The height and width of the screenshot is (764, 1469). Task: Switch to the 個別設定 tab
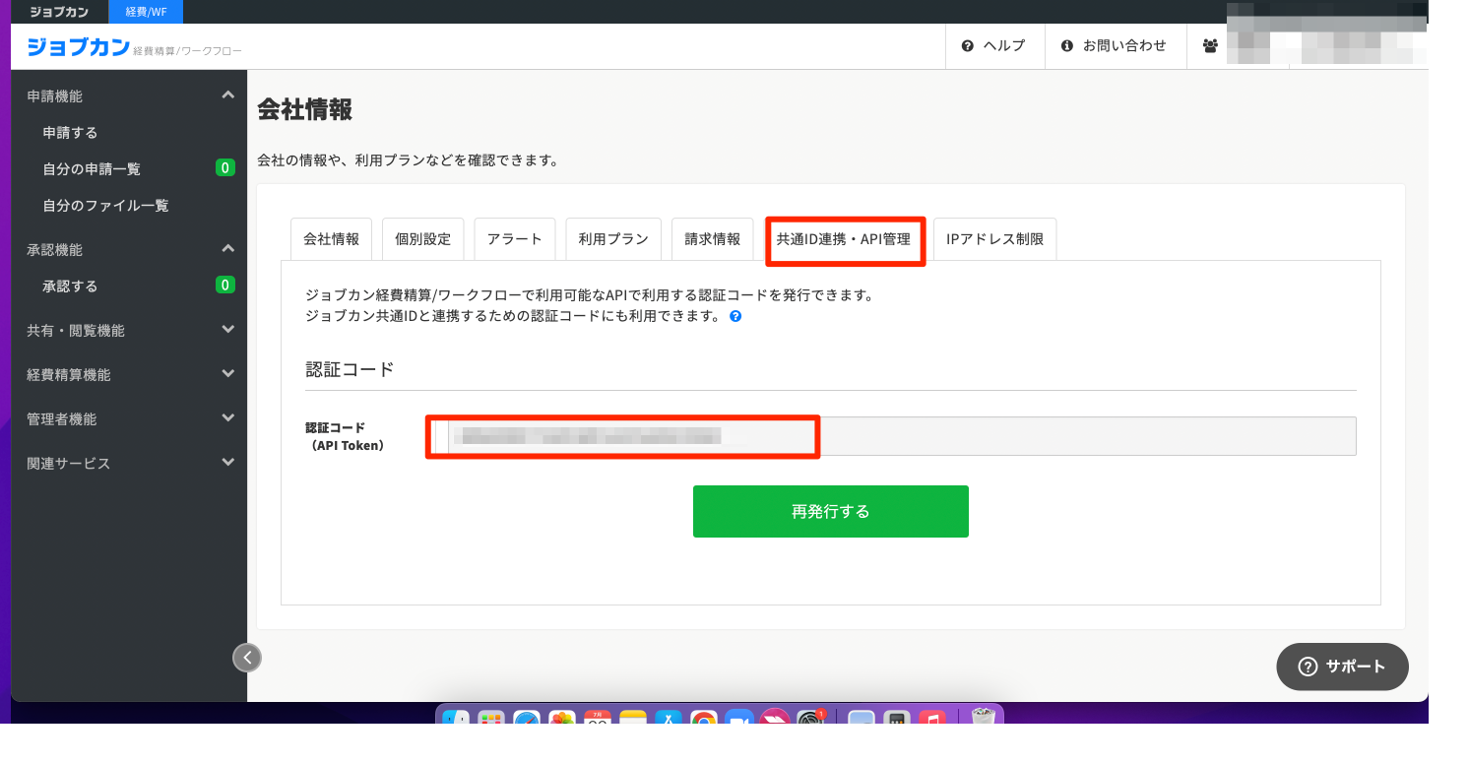click(422, 239)
